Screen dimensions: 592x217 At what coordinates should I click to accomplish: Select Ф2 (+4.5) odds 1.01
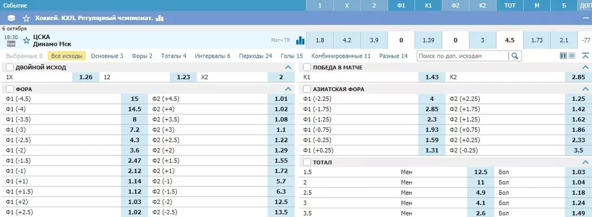(281, 99)
